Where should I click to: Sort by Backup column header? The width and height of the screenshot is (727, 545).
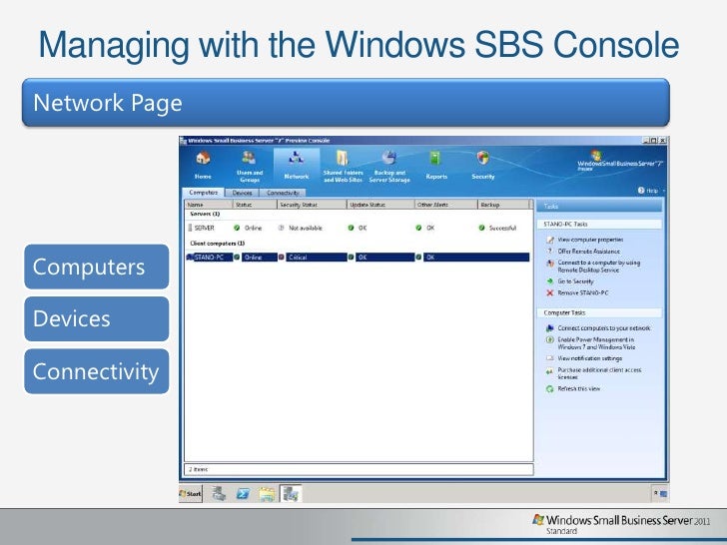tap(503, 205)
